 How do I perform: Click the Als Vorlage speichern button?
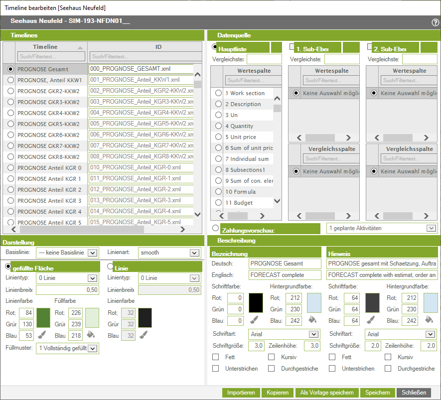(326, 393)
